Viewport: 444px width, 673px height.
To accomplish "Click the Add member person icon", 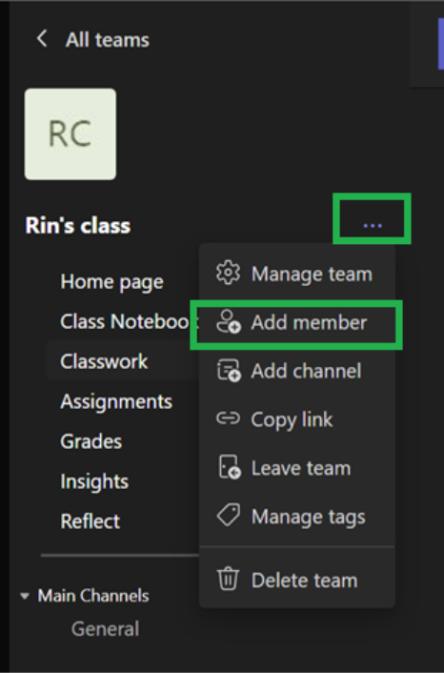I will [x=228, y=321].
